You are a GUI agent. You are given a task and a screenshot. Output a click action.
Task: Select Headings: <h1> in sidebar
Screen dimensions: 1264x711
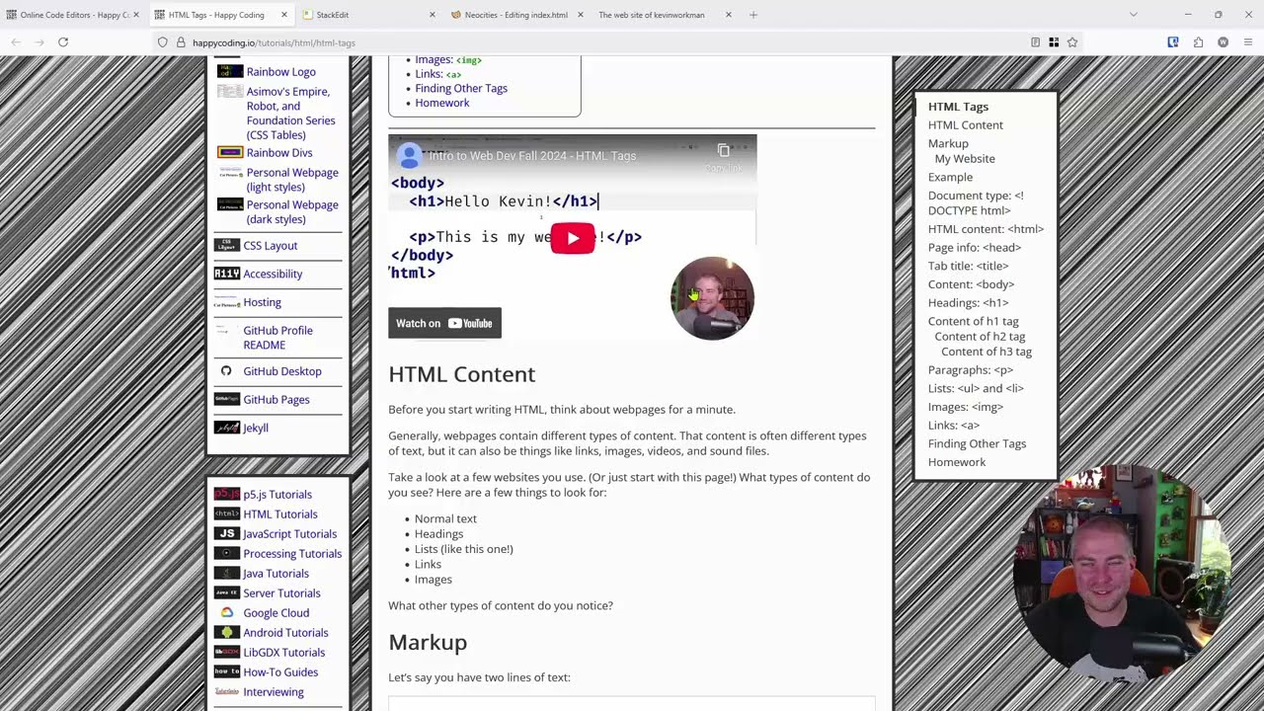[x=969, y=303]
